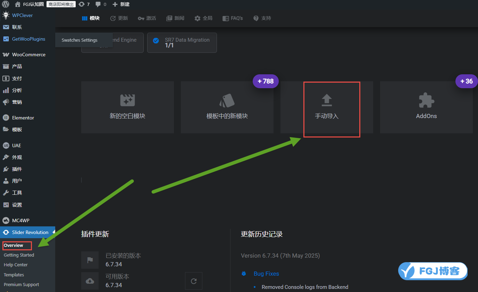Click the SR7 Data Migration checkmark
This screenshot has width=478, height=292.
click(x=156, y=40)
